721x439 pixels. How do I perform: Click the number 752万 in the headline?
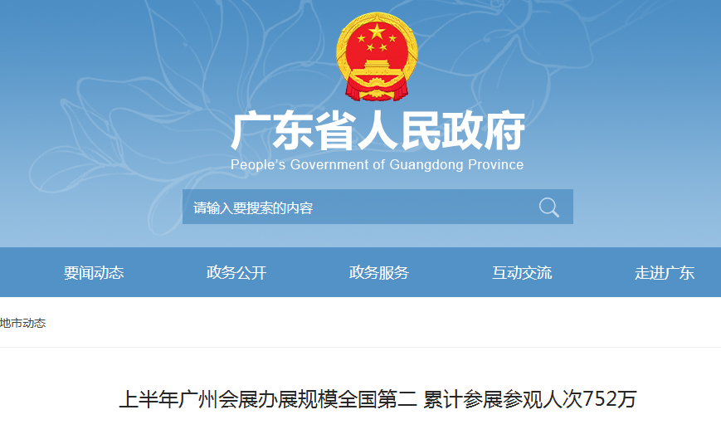coord(610,399)
